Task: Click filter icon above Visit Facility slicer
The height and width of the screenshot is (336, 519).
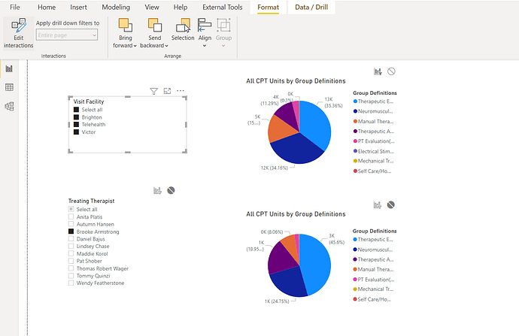Action: (153, 91)
